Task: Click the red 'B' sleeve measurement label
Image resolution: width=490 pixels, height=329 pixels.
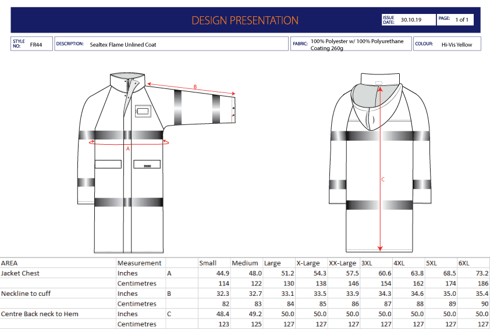Action: coord(195,87)
